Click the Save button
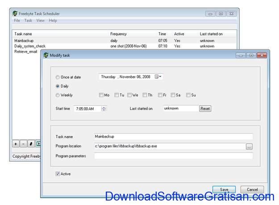The height and width of the screenshot is (205, 279). click(224, 189)
